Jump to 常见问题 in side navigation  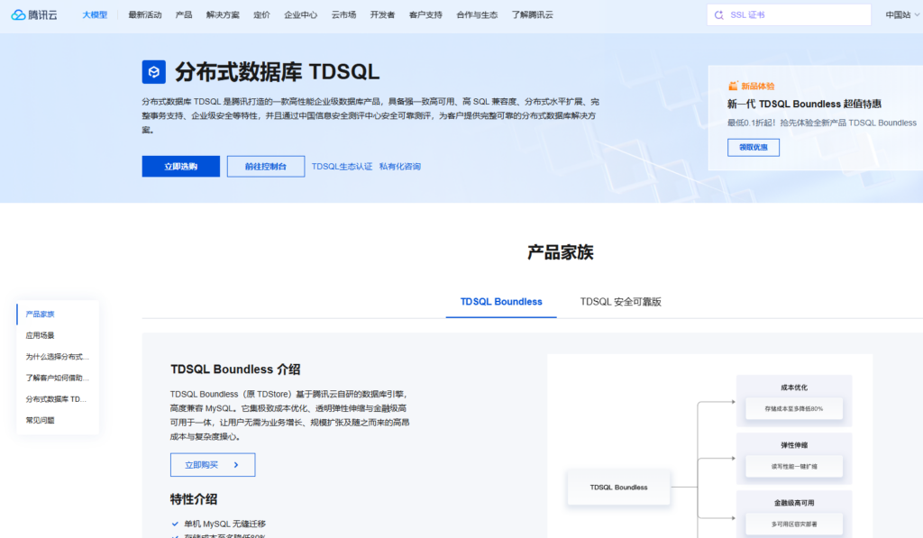(40, 420)
